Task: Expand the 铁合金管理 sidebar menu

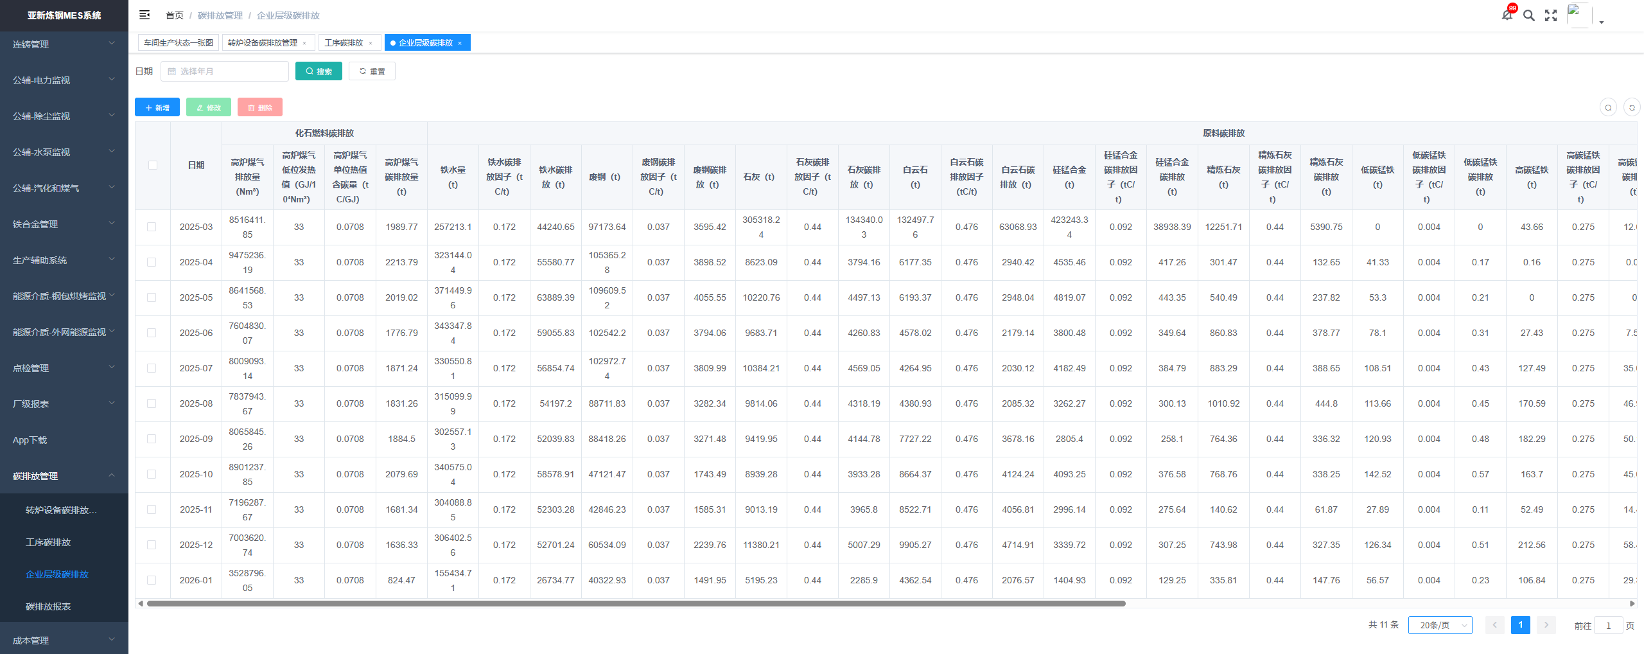Action: point(64,224)
